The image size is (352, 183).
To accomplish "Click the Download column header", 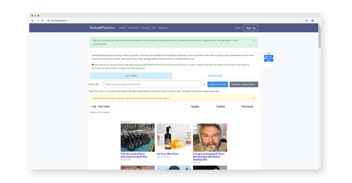I will 247,106.
